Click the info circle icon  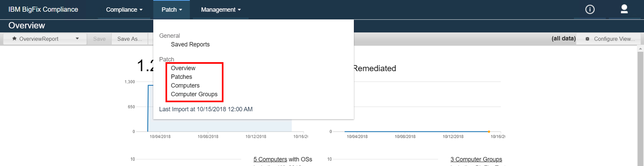(590, 10)
